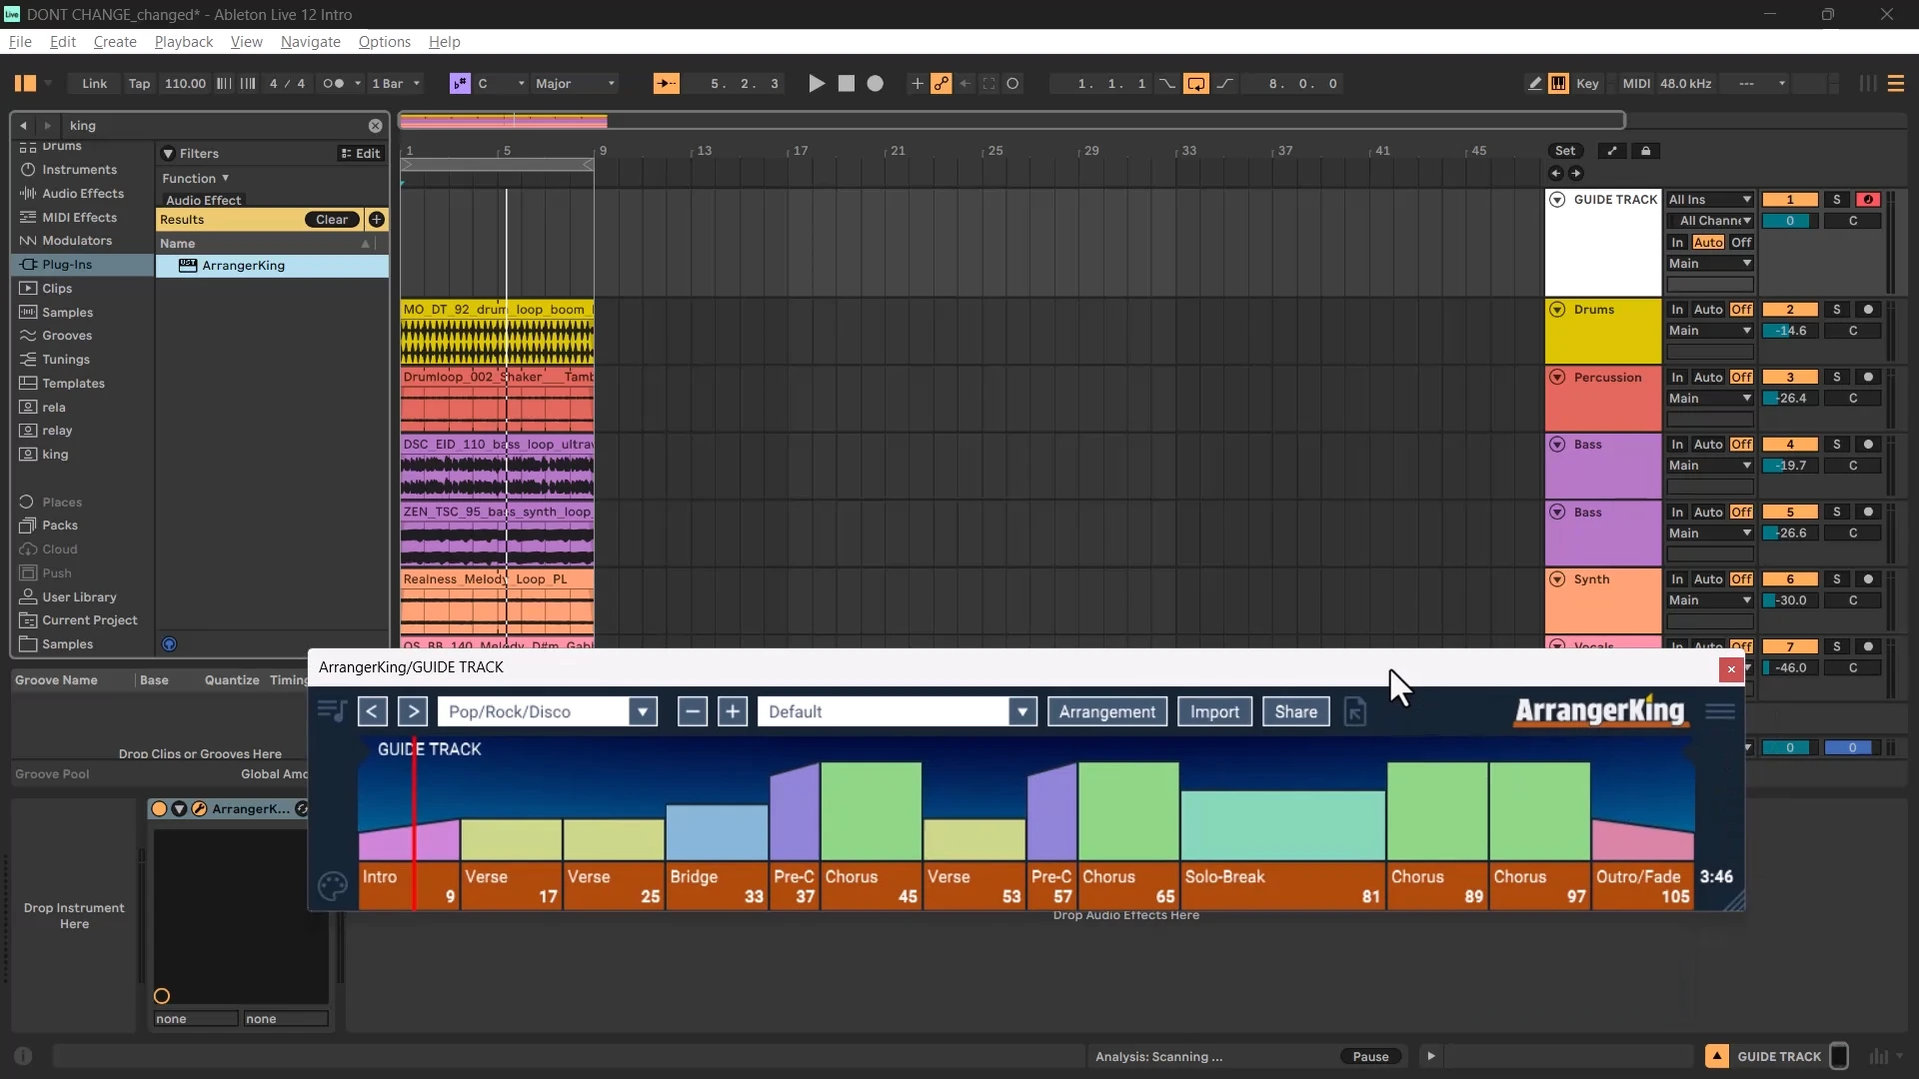Open ArrangerKing hamburger menu icon
The width and height of the screenshot is (1919, 1079).
click(x=1720, y=711)
